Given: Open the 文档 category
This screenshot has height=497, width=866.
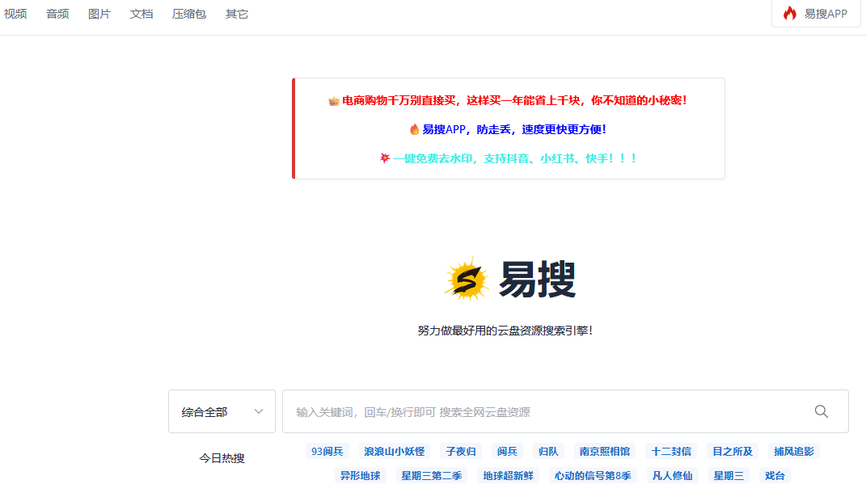Looking at the screenshot, I should (x=142, y=14).
